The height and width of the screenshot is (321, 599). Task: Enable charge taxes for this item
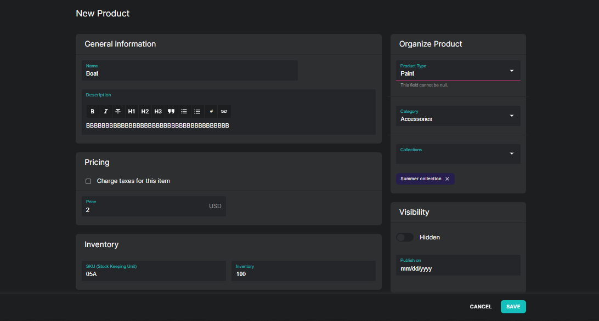point(88,181)
